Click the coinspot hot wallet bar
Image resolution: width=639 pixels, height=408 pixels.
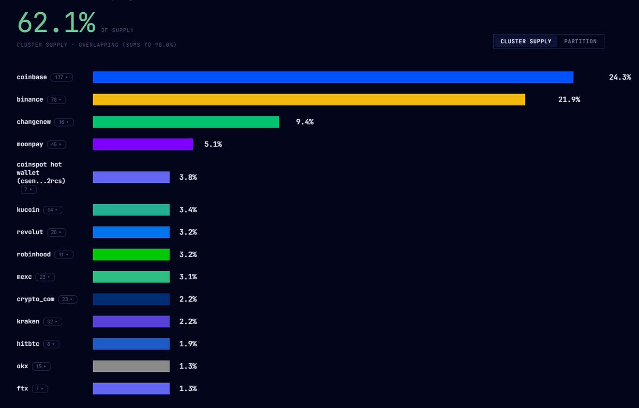tap(131, 177)
